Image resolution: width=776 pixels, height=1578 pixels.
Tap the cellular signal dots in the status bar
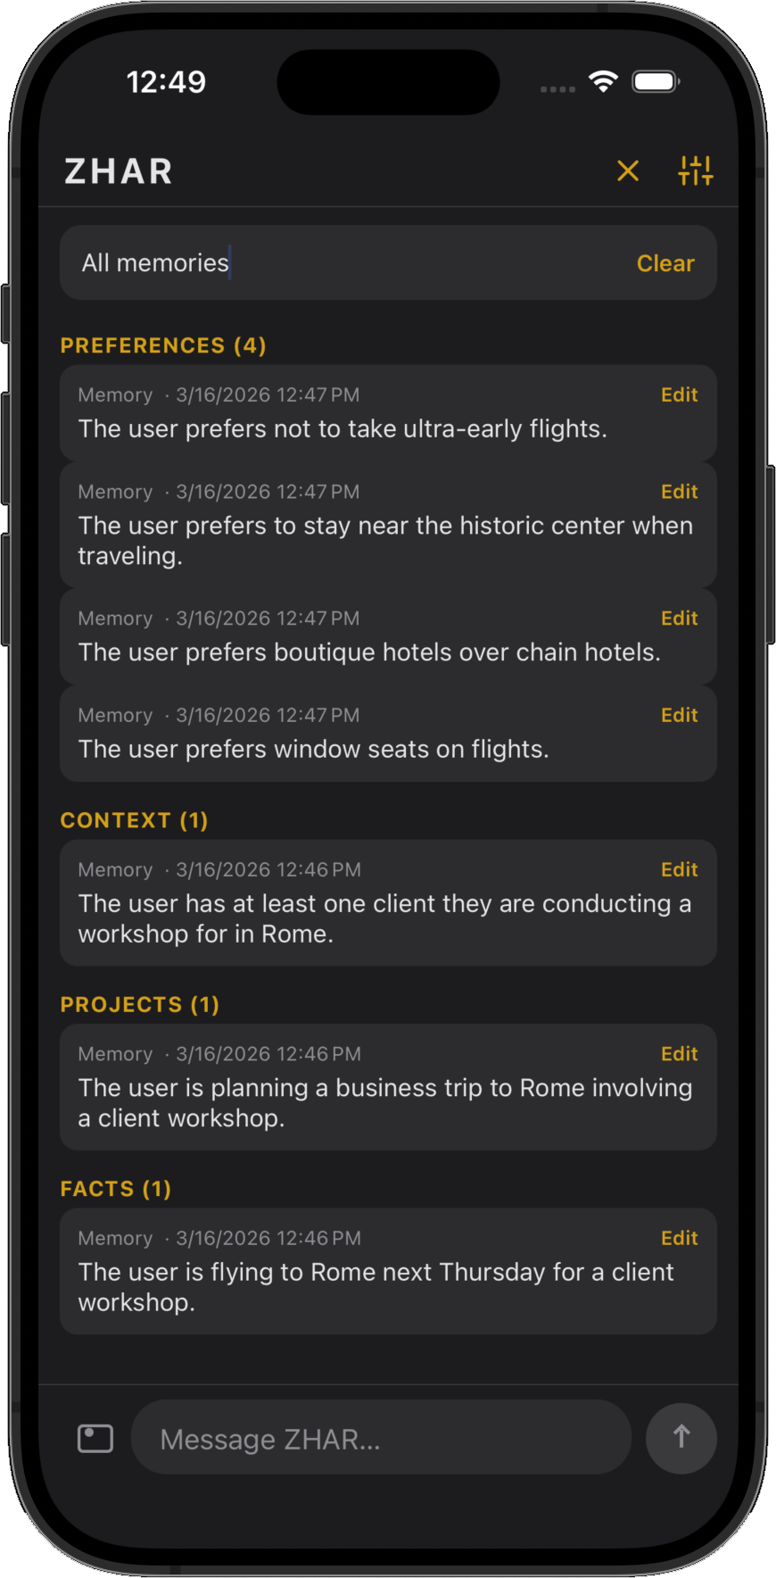click(557, 88)
